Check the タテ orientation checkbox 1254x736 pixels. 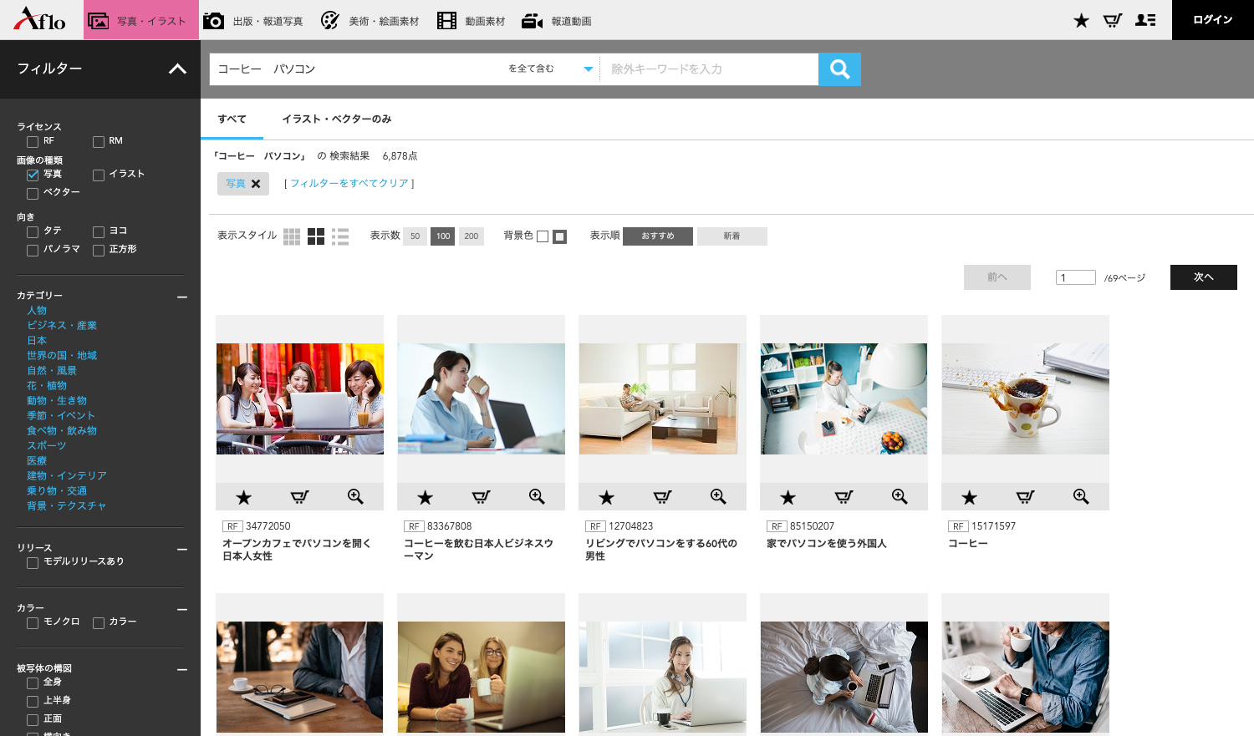click(33, 232)
